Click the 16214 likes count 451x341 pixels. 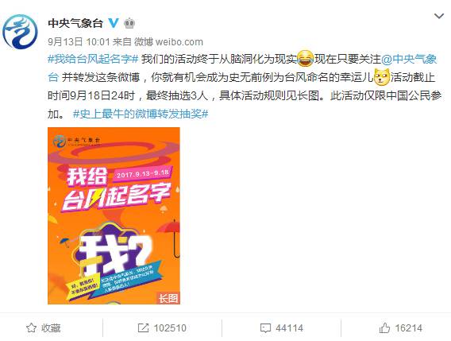click(x=408, y=328)
